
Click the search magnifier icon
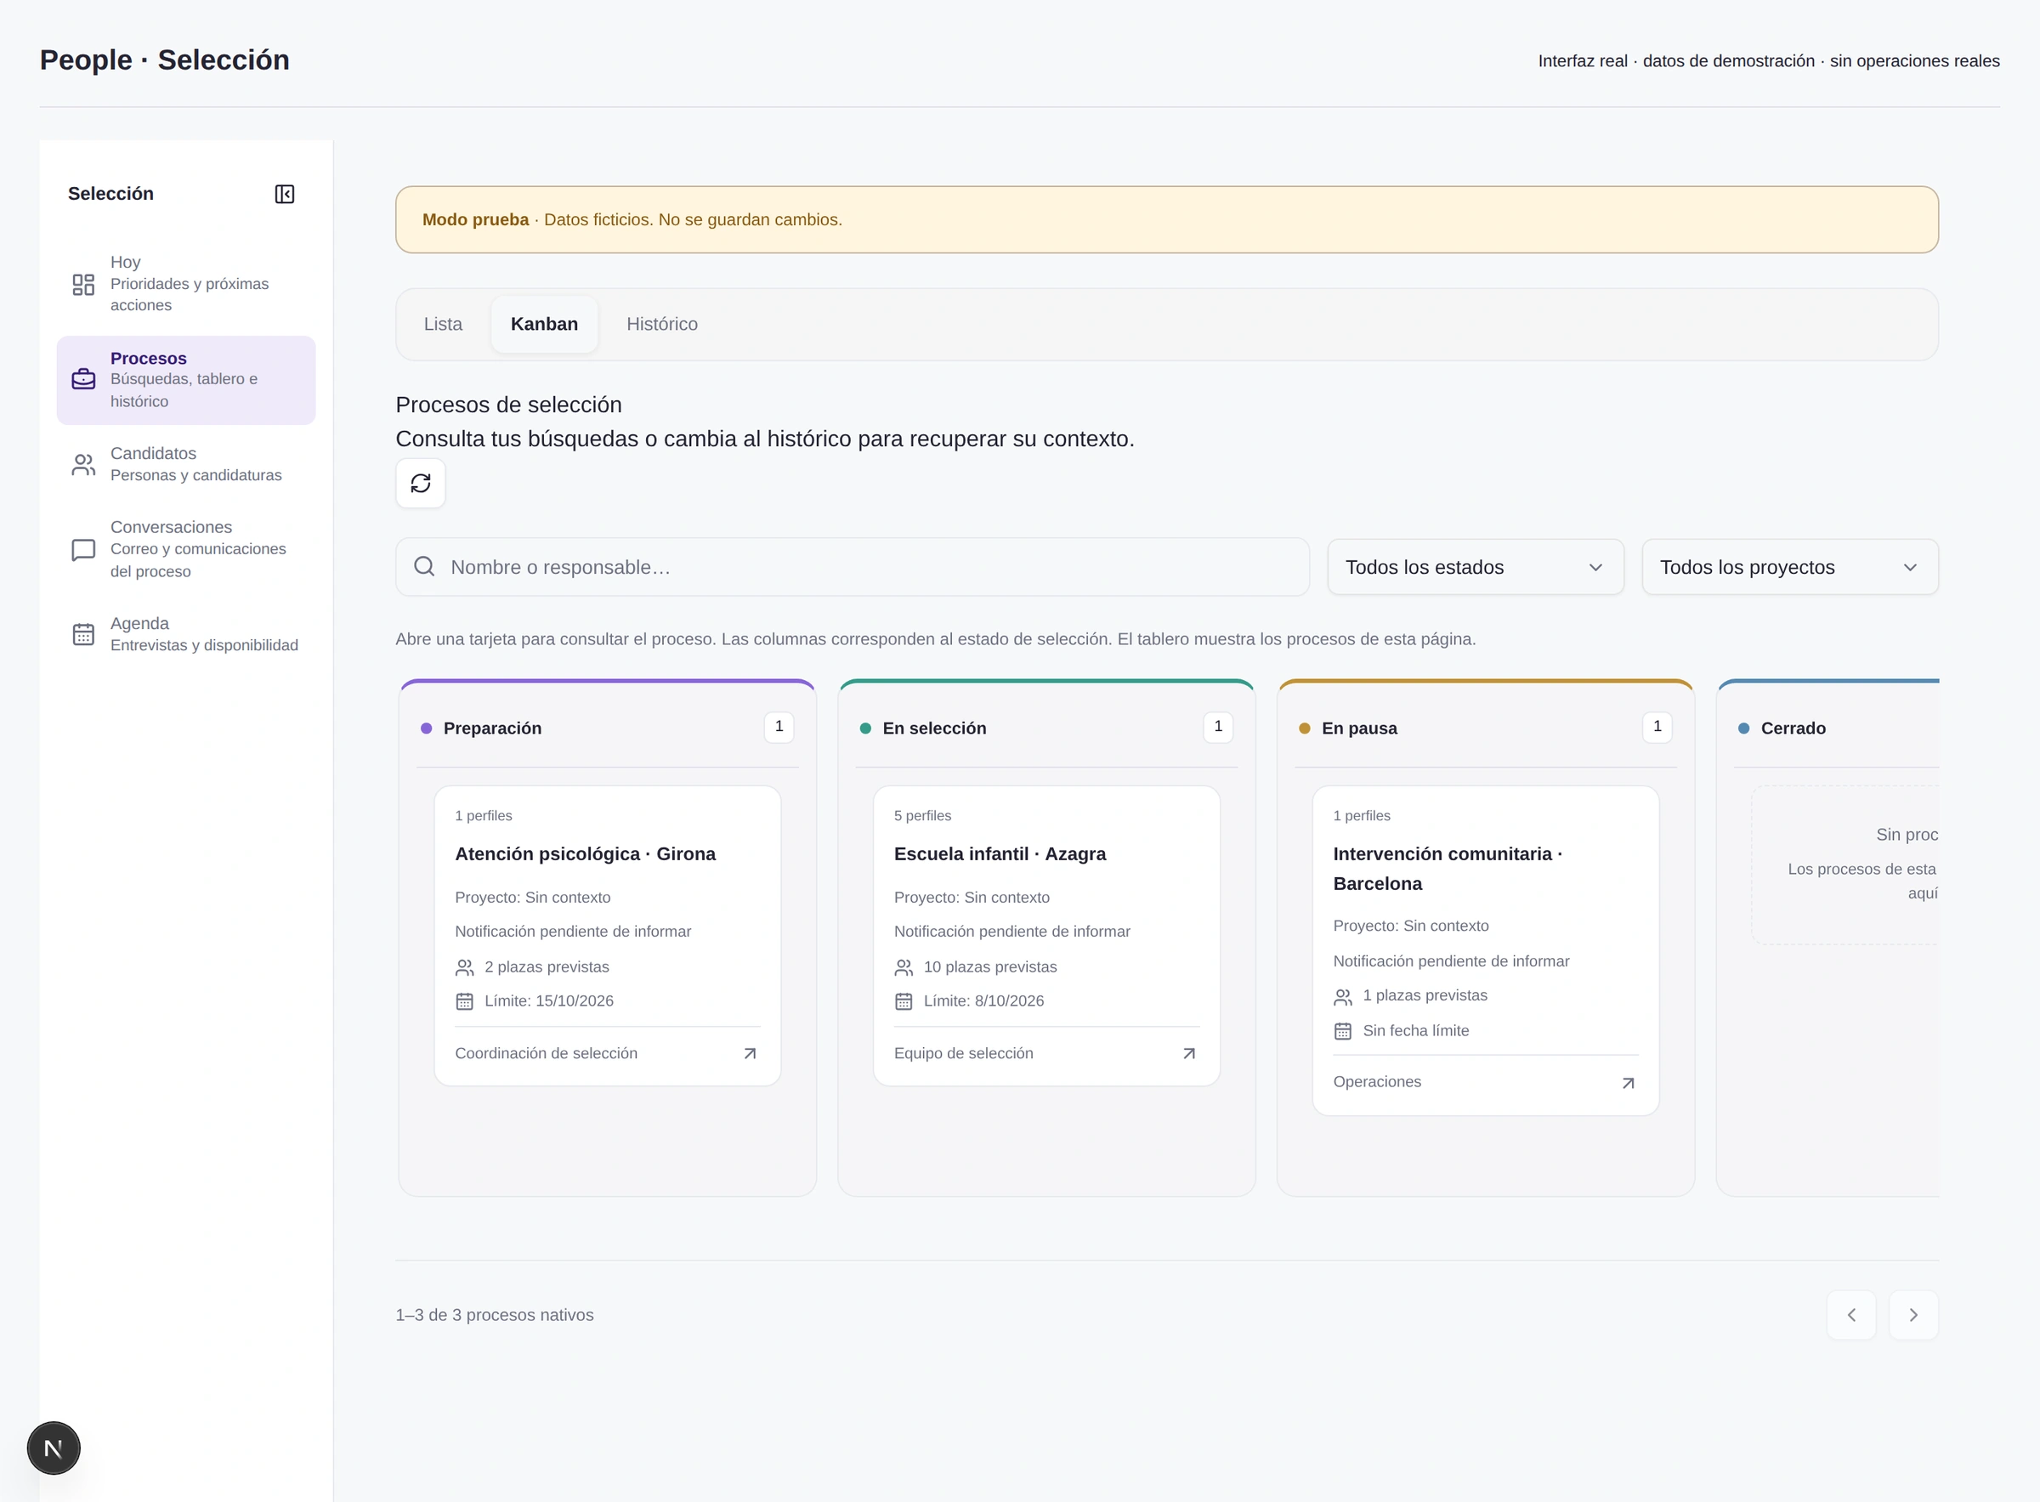pos(423,566)
